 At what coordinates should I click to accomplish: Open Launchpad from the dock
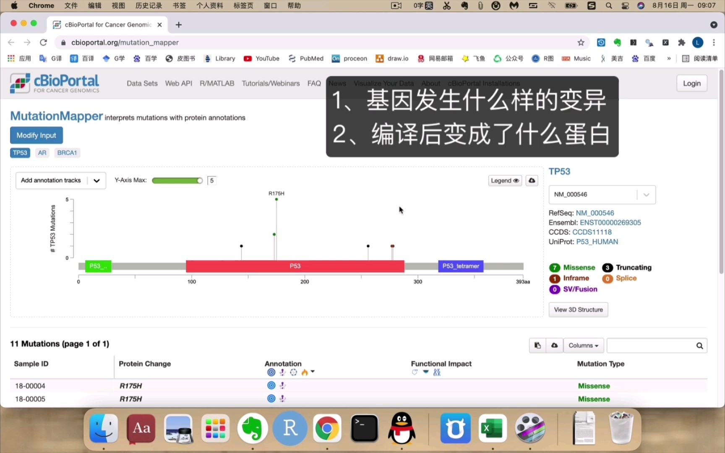[x=215, y=428]
